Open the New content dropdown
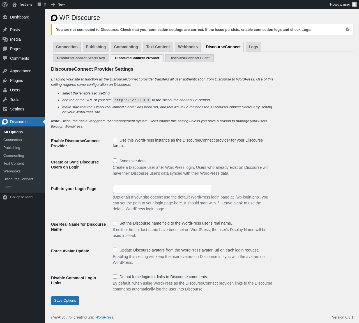The width and height of the screenshot is (359, 323). (x=58, y=4)
